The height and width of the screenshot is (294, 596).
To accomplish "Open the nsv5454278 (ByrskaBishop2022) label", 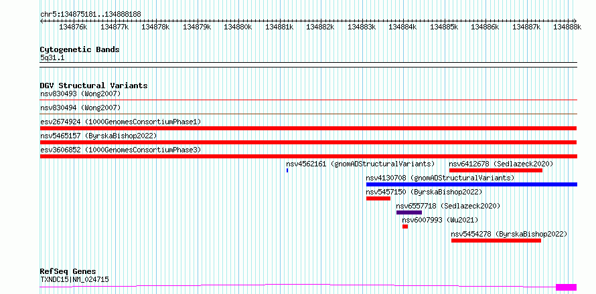I will click(510, 234).
